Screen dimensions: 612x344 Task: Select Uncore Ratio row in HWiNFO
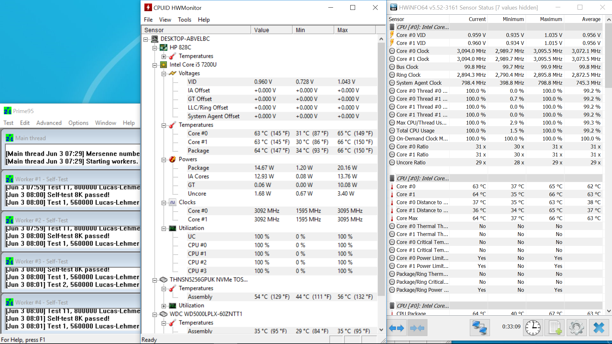[x=496, y=162]
